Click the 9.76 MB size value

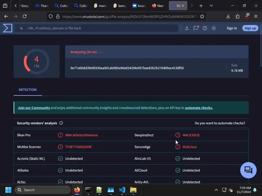click(237, 70)
